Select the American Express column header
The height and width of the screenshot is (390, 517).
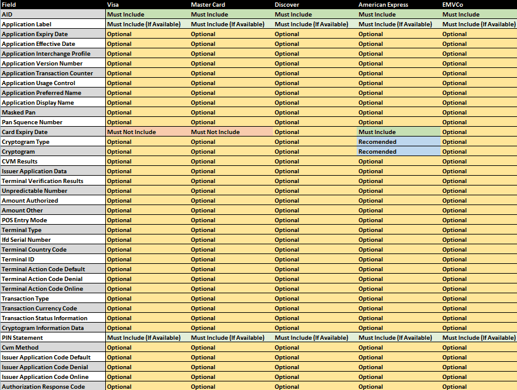pyautogui.click(x=399, y=5)
